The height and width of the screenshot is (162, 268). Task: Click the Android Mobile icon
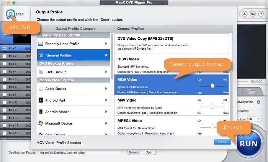pos(41,112)
